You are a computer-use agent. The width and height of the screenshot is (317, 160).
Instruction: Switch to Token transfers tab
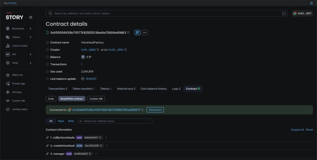click(83, 89)
